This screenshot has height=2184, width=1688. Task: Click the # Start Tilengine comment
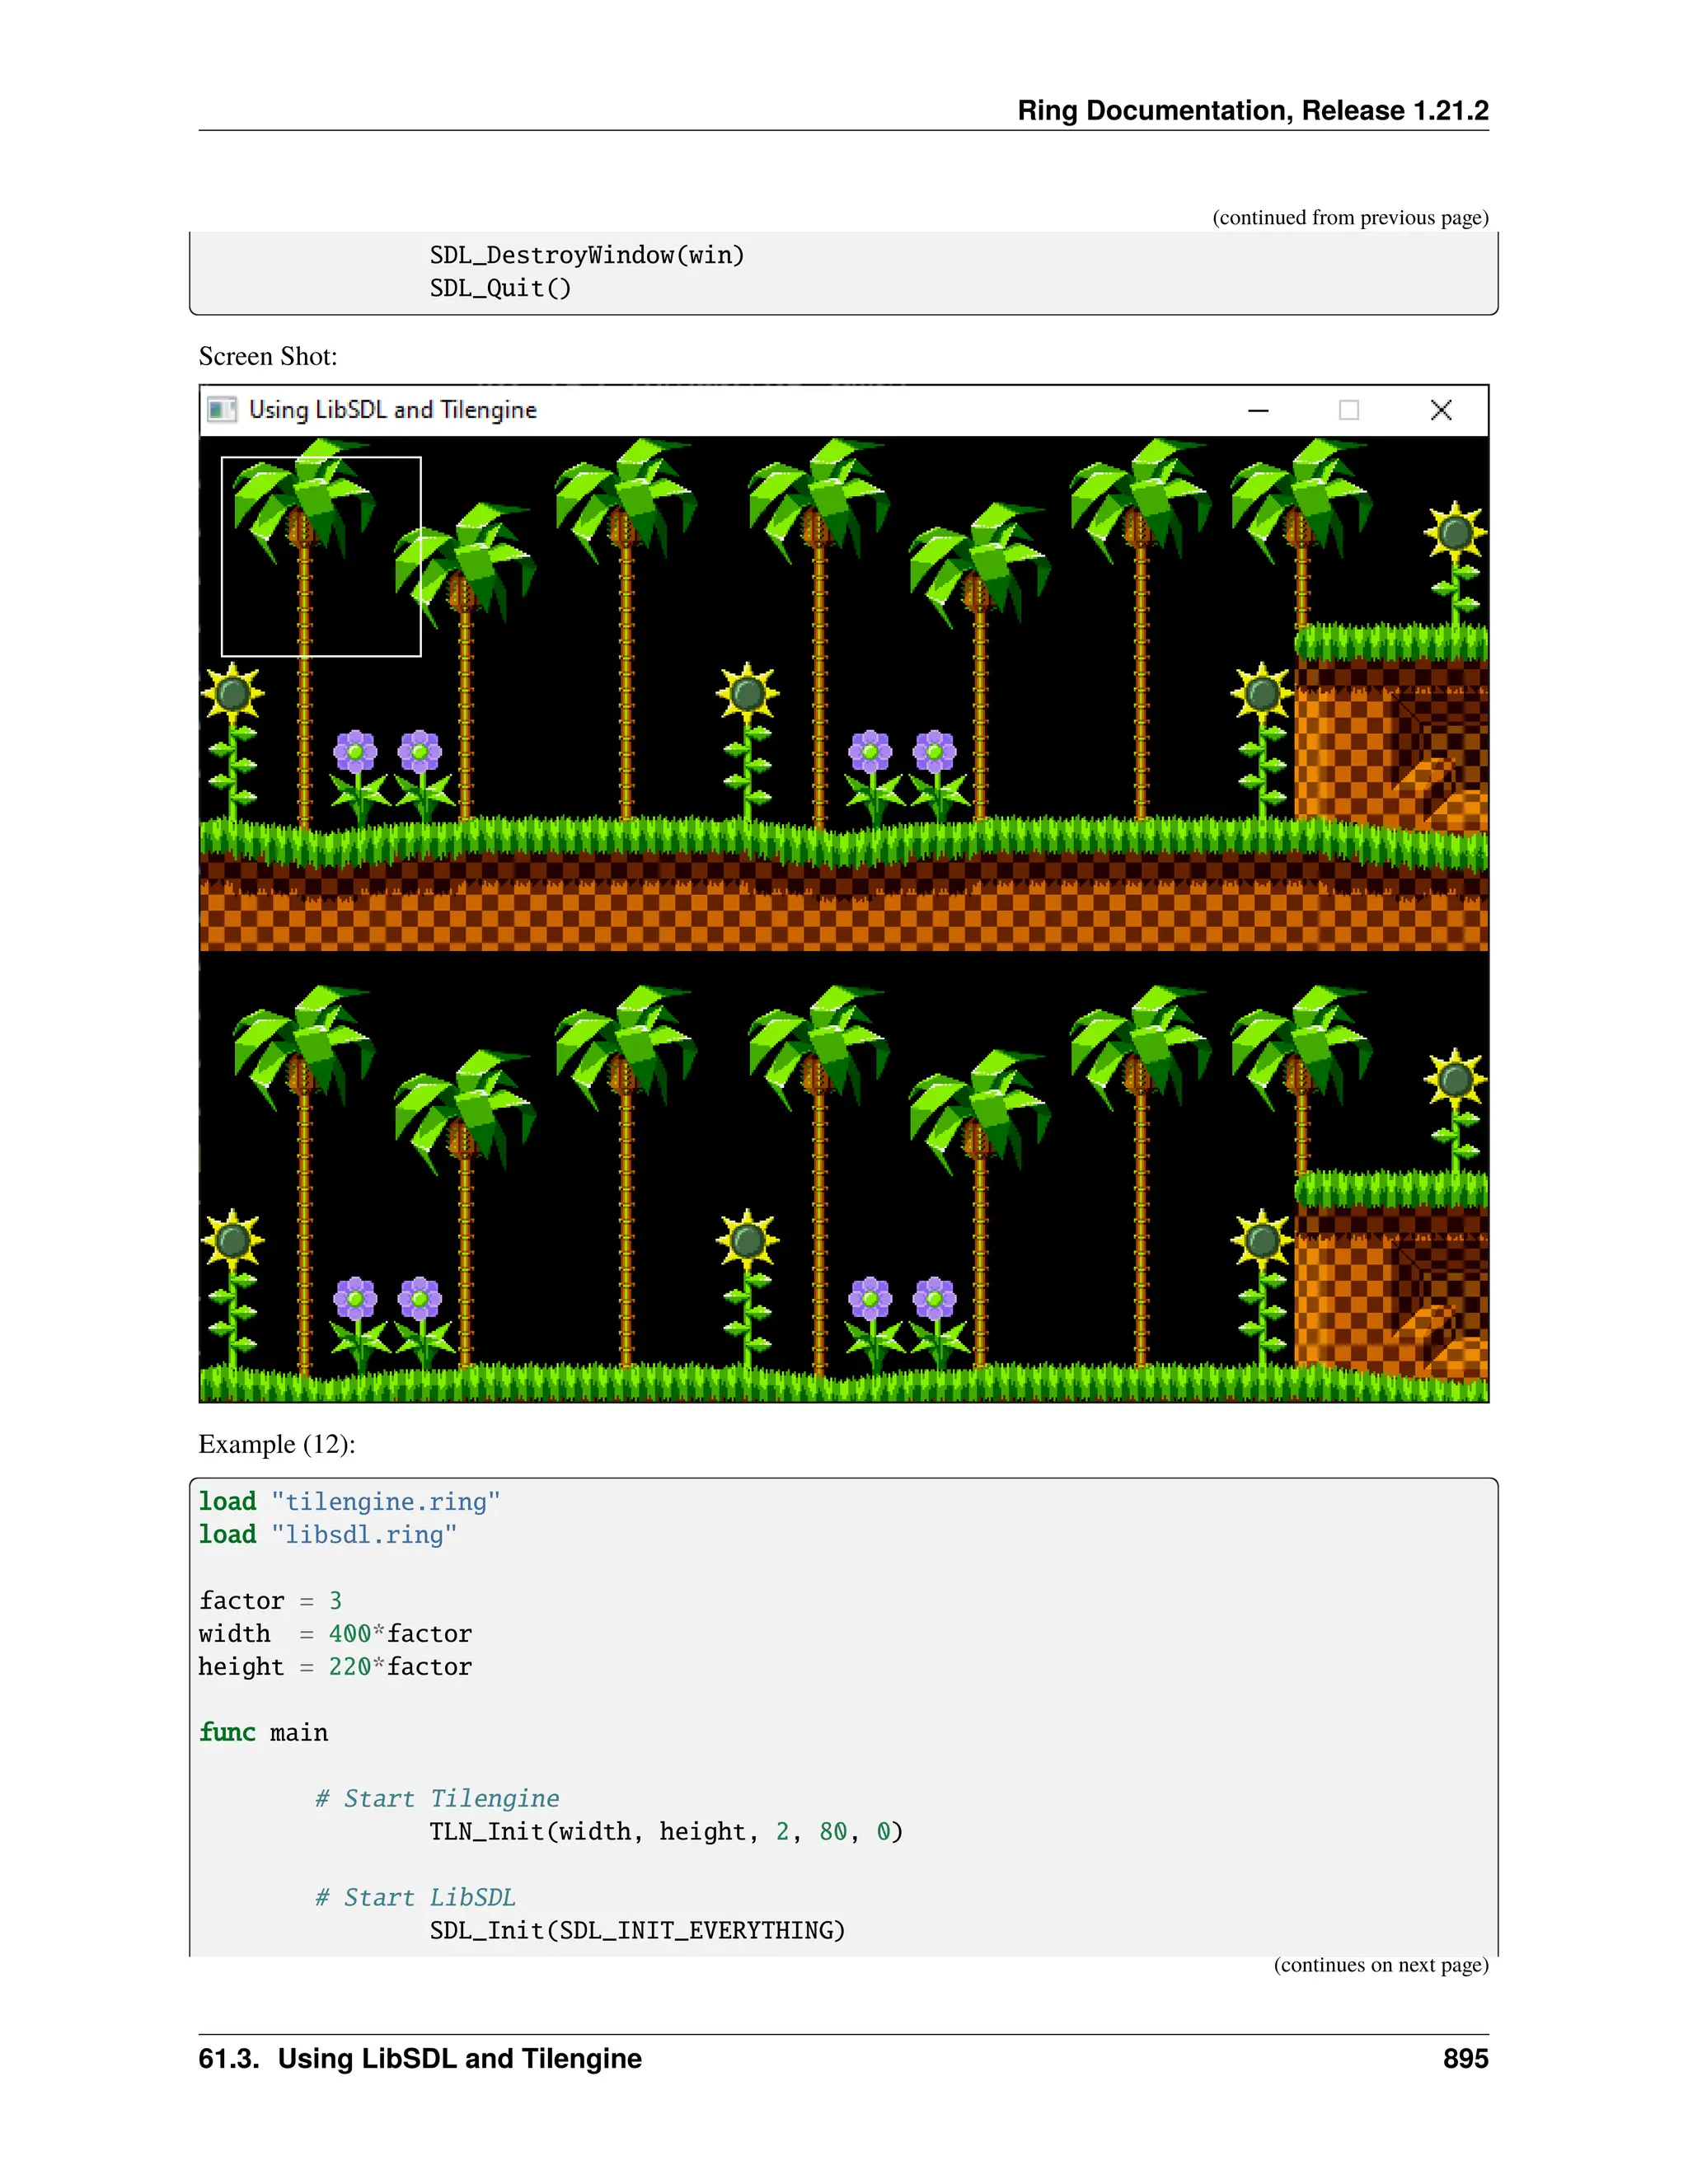437,1799
